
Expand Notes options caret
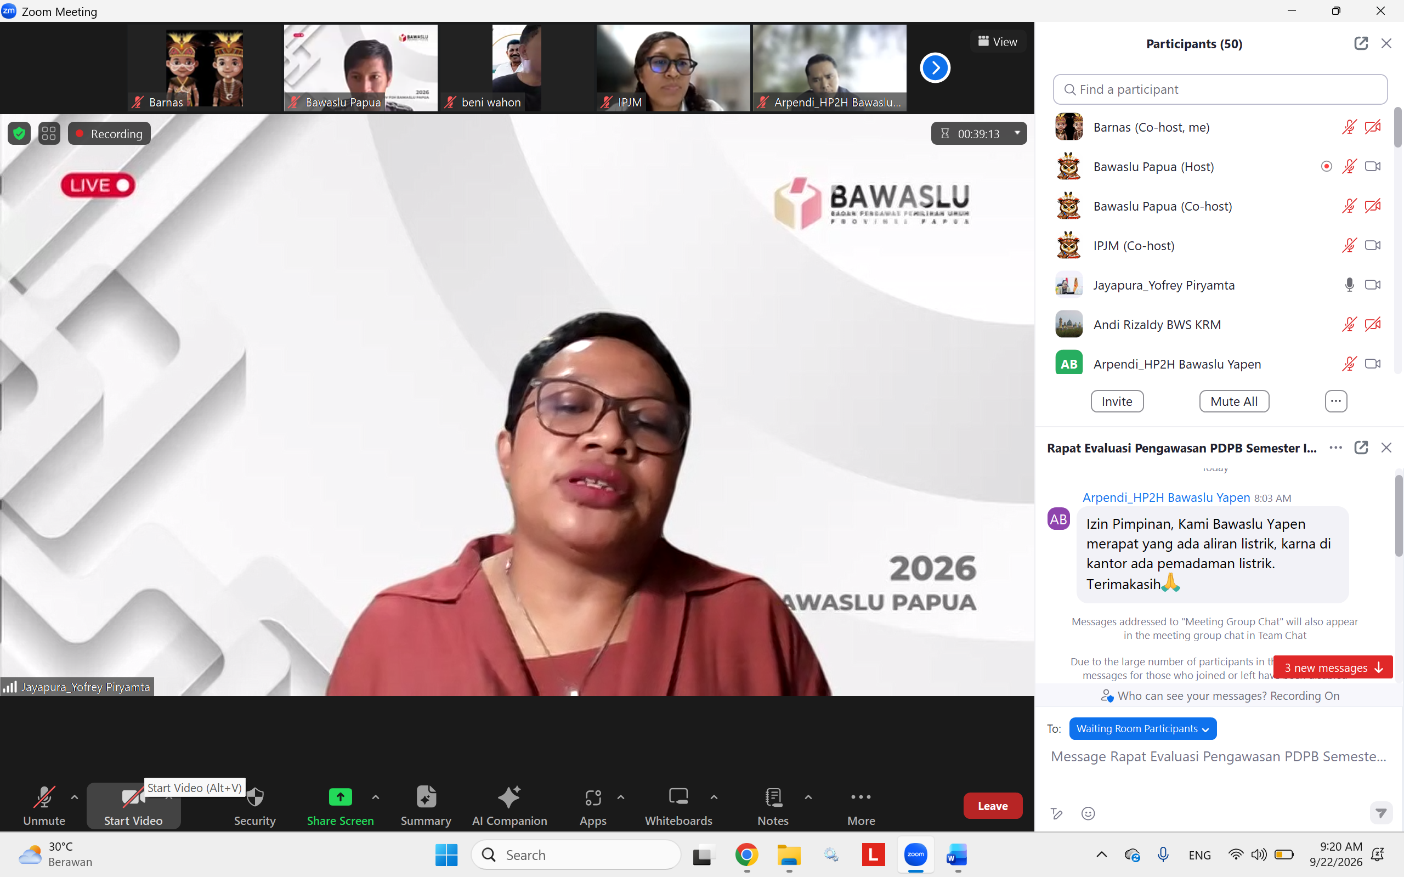tap(808, 797)
